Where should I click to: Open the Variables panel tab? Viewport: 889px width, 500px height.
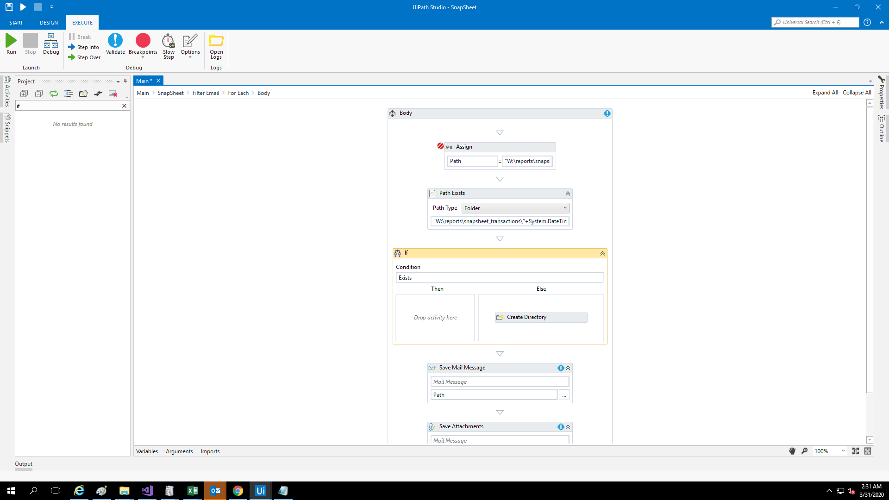point(147,451)
